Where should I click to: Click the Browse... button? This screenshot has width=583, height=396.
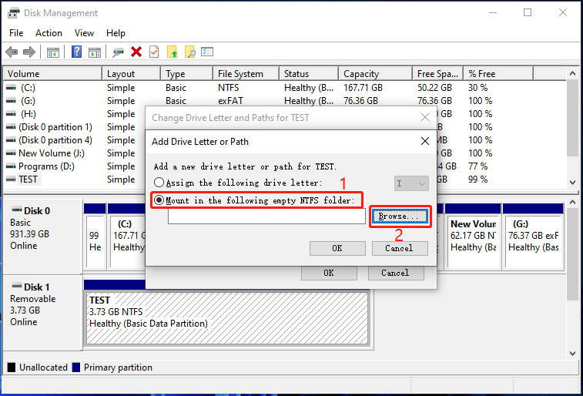click(399, 216)
